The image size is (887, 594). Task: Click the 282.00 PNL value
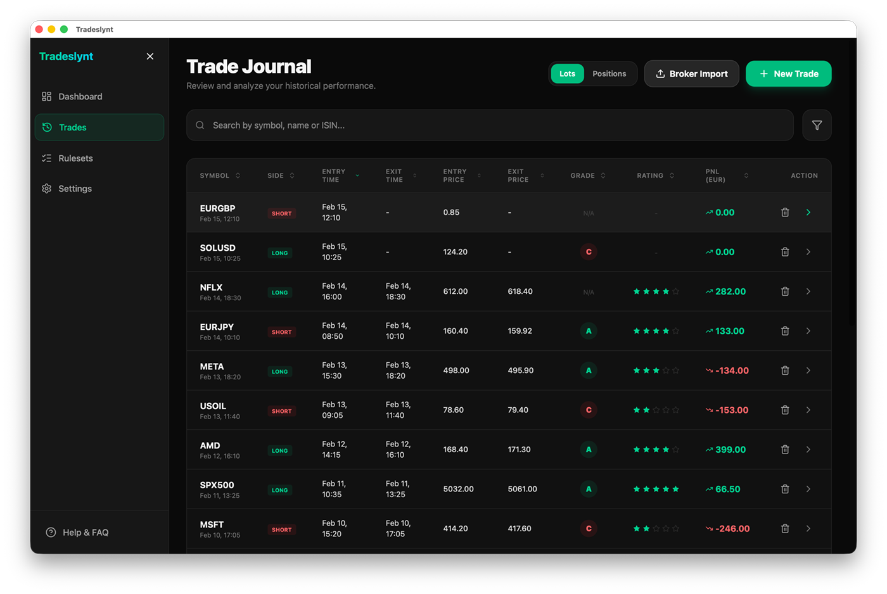pyautogui.click(x=731, y=291)
